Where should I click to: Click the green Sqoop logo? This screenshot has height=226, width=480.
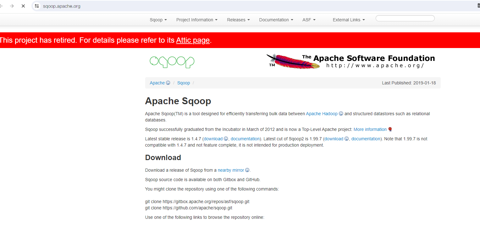click(x=172, y=62)
